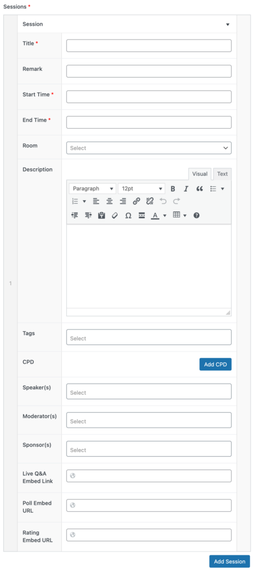Open the Paragraph format dropdown
255x571 pixels.
pyautogui.click(x=93, y=188)
